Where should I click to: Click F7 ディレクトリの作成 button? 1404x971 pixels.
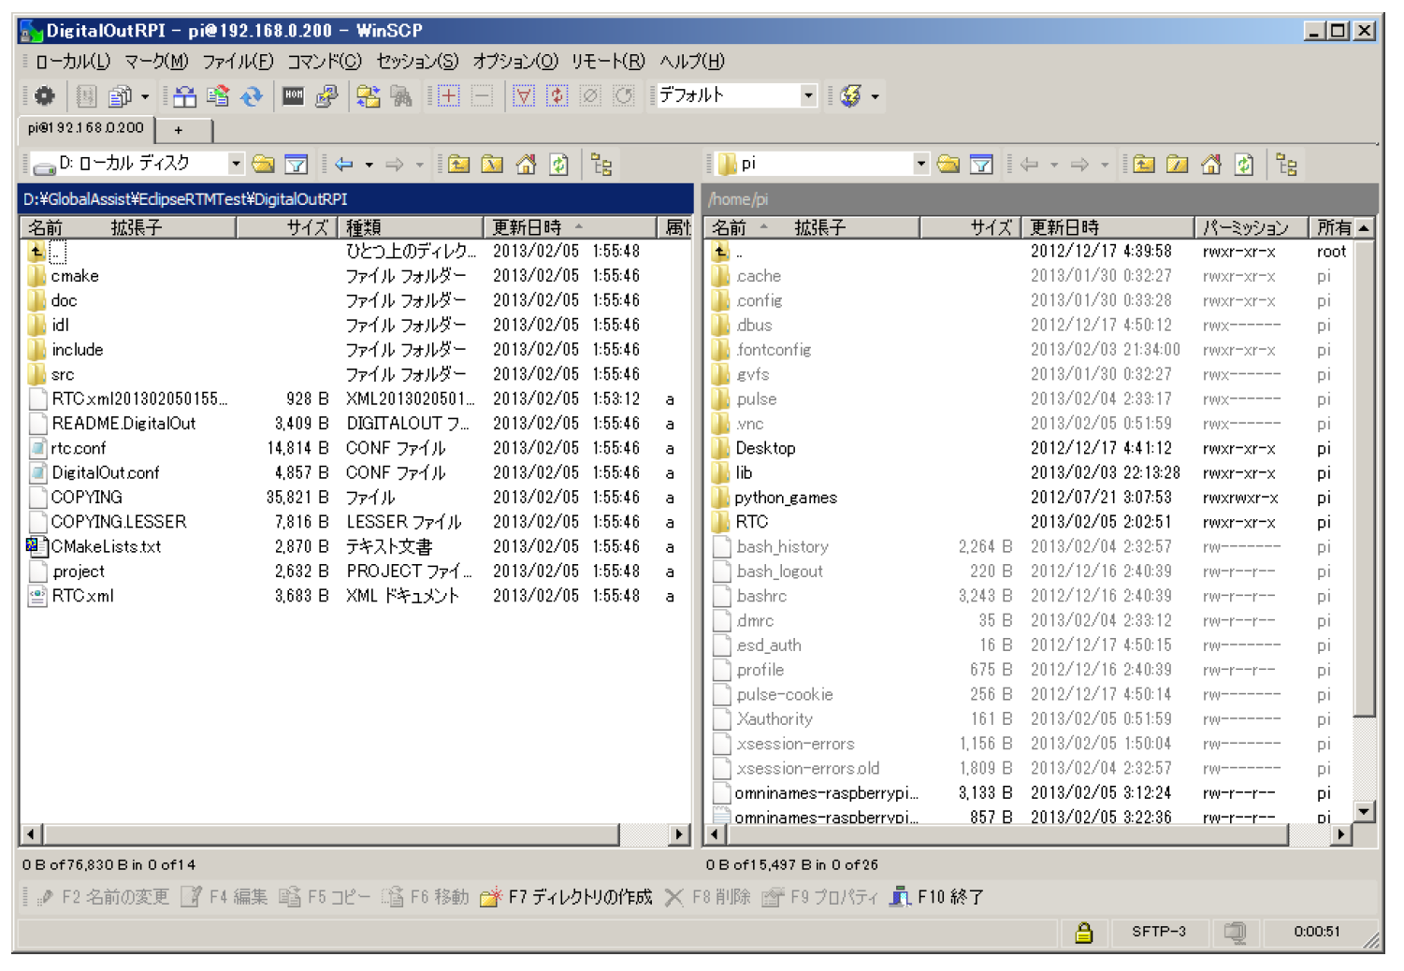point(566,897)
